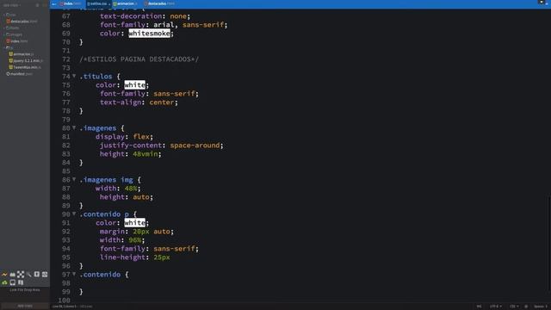Toggle the INS insert mode indicator

[x=479, y=307]
